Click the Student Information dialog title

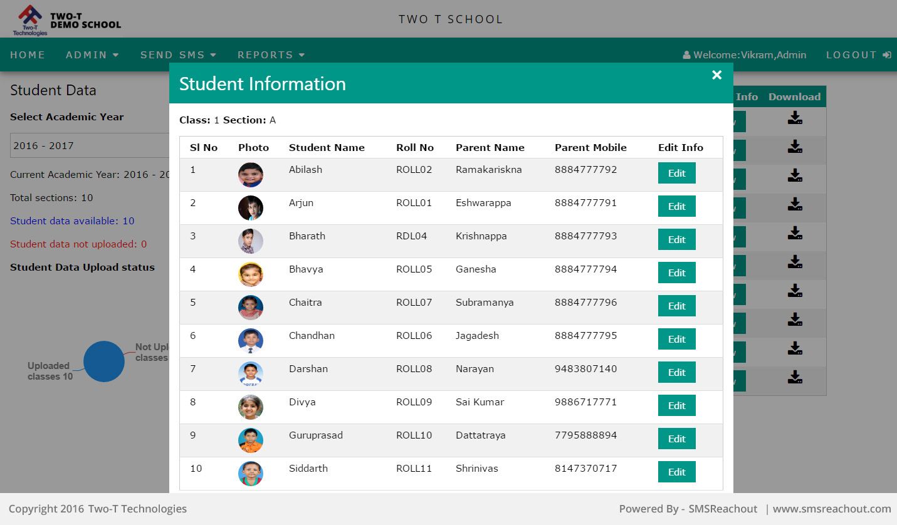263,84
